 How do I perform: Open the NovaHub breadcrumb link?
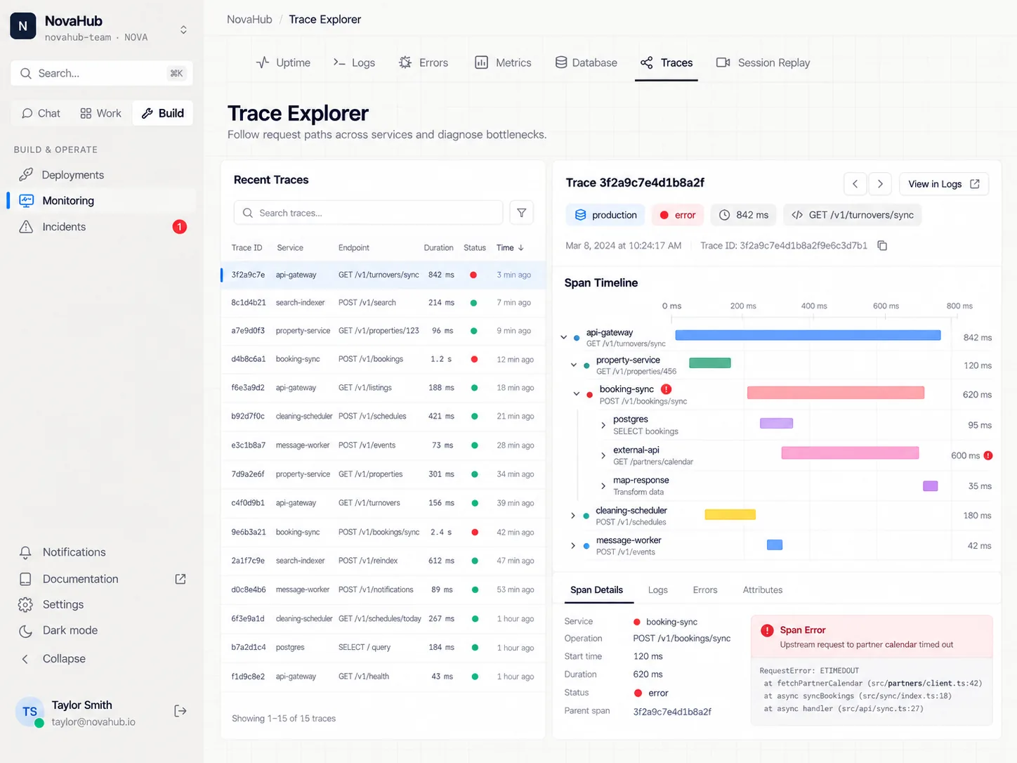click(249, 20)
